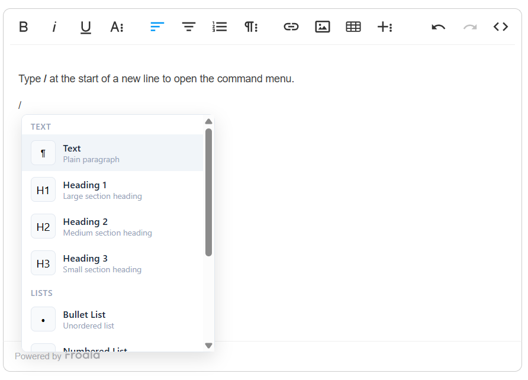Open the more paragraph options
Viewport: 528px width, 380px height.
click(x=251, y=27)
